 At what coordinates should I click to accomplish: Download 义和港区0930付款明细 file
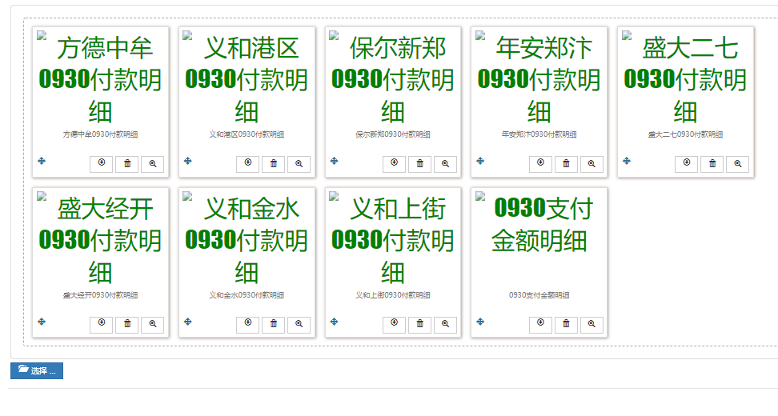(x=247, y=164)
